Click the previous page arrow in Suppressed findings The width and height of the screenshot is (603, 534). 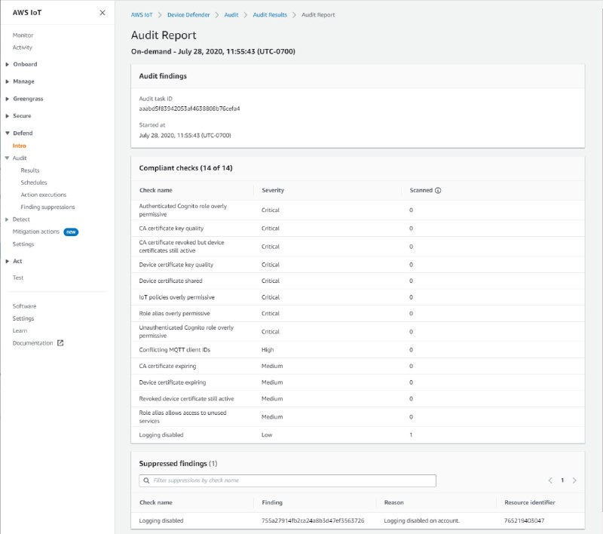coord(549,480)
